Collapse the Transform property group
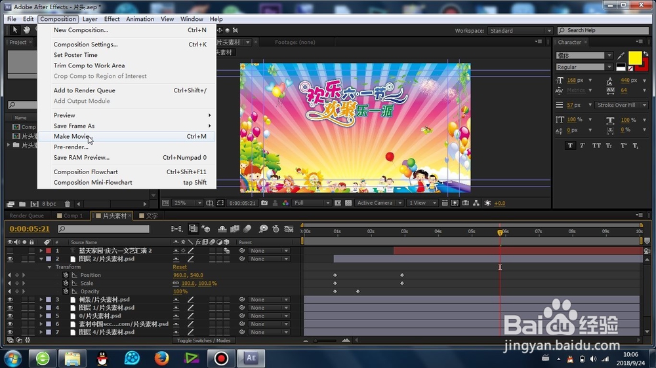This screenshot has height=368, width=656. (x=49, y=267)
